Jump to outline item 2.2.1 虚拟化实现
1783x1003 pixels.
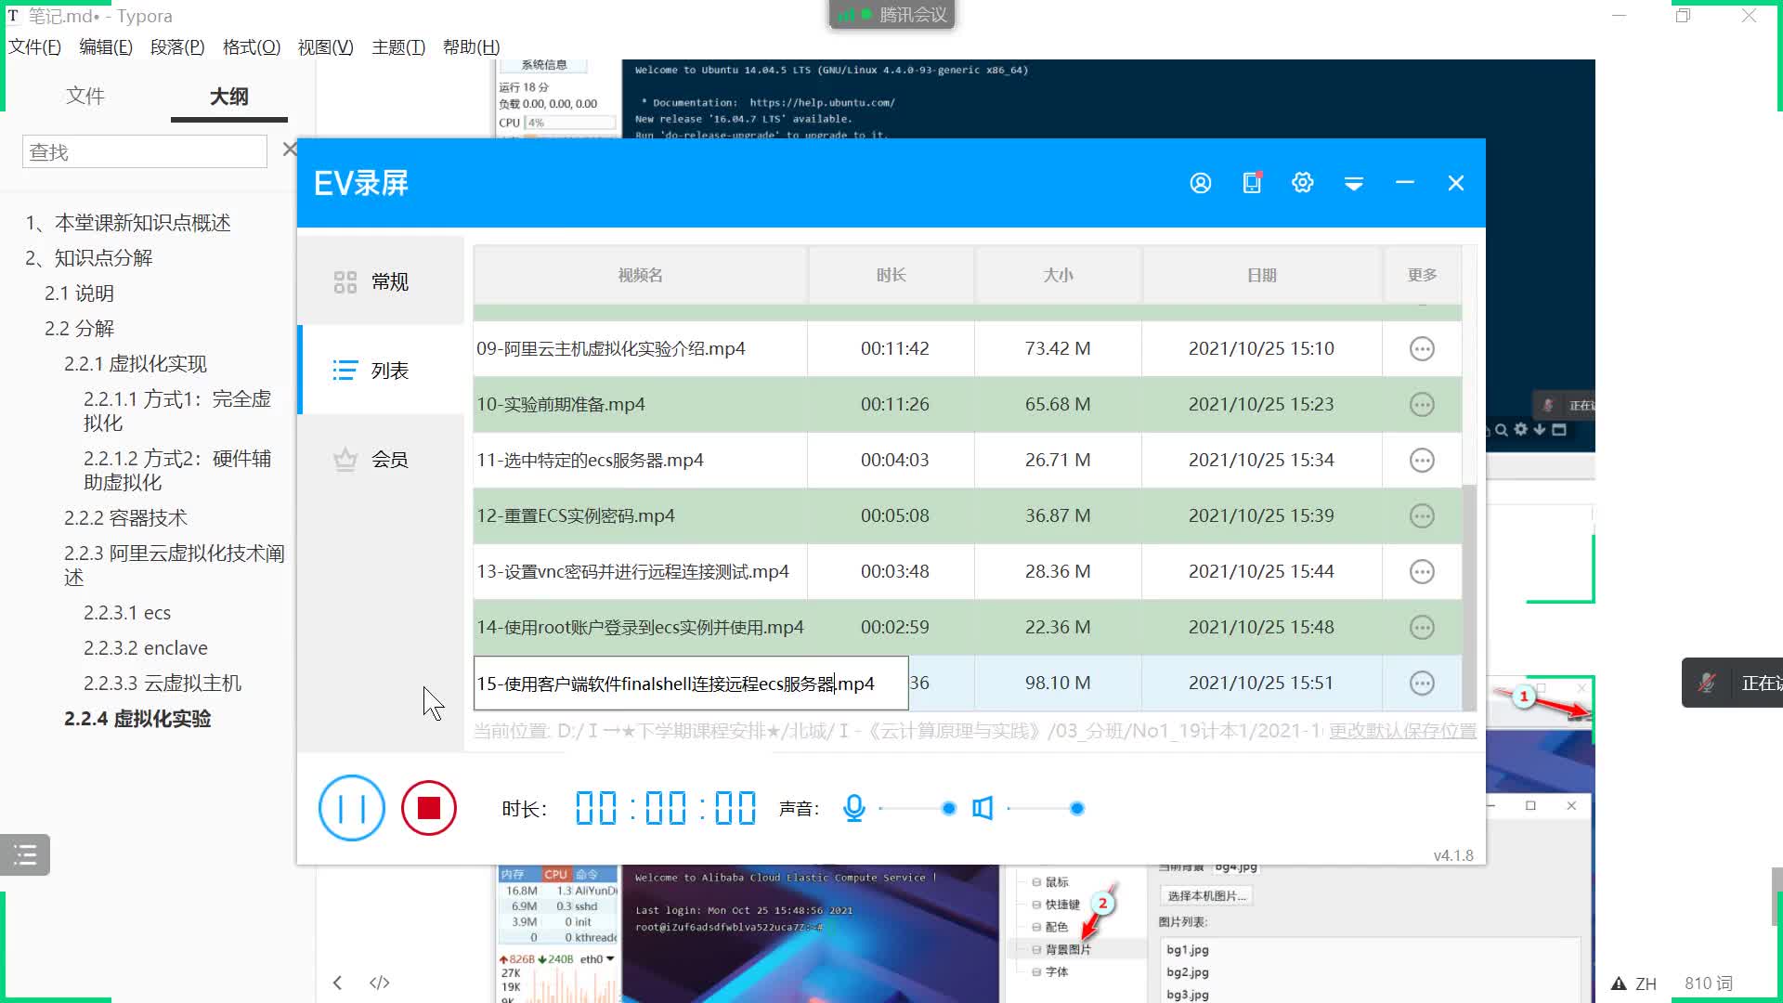click(x=136, y=364)
